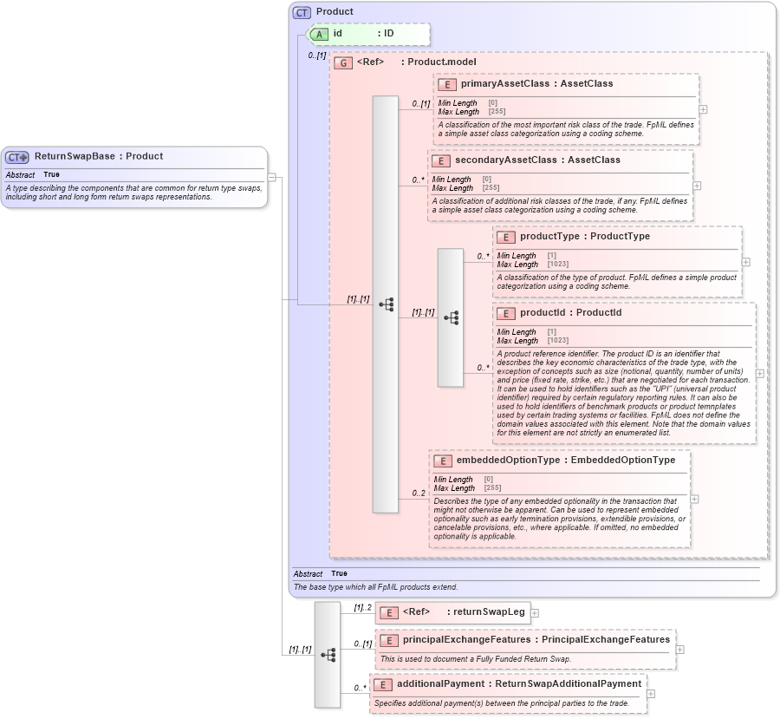This screenshot has width=780, height=719.
Task: Click the vertical sequence bar below the diagram
Action: coord(326,655)
